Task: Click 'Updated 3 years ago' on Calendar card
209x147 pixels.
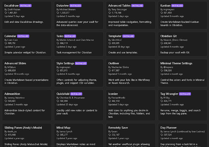Action: tap(15, 47)
